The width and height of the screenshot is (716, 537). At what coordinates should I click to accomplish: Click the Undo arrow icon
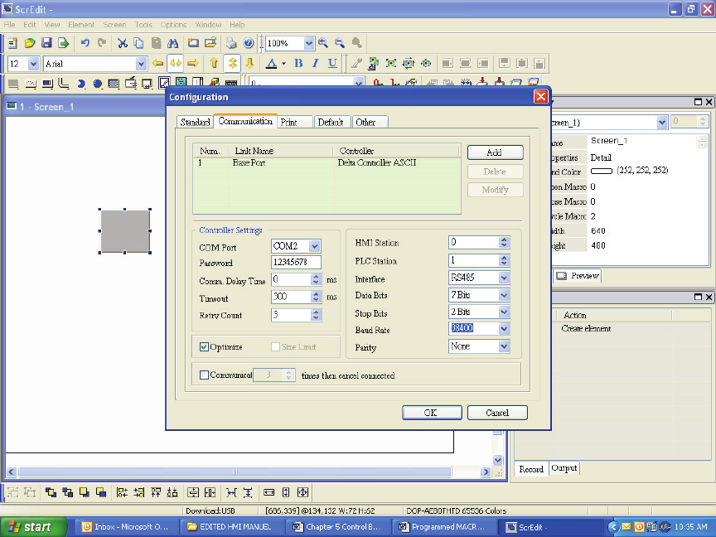coord(85,43)
